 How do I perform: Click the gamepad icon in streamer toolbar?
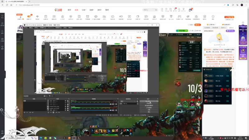click(180, 16)
